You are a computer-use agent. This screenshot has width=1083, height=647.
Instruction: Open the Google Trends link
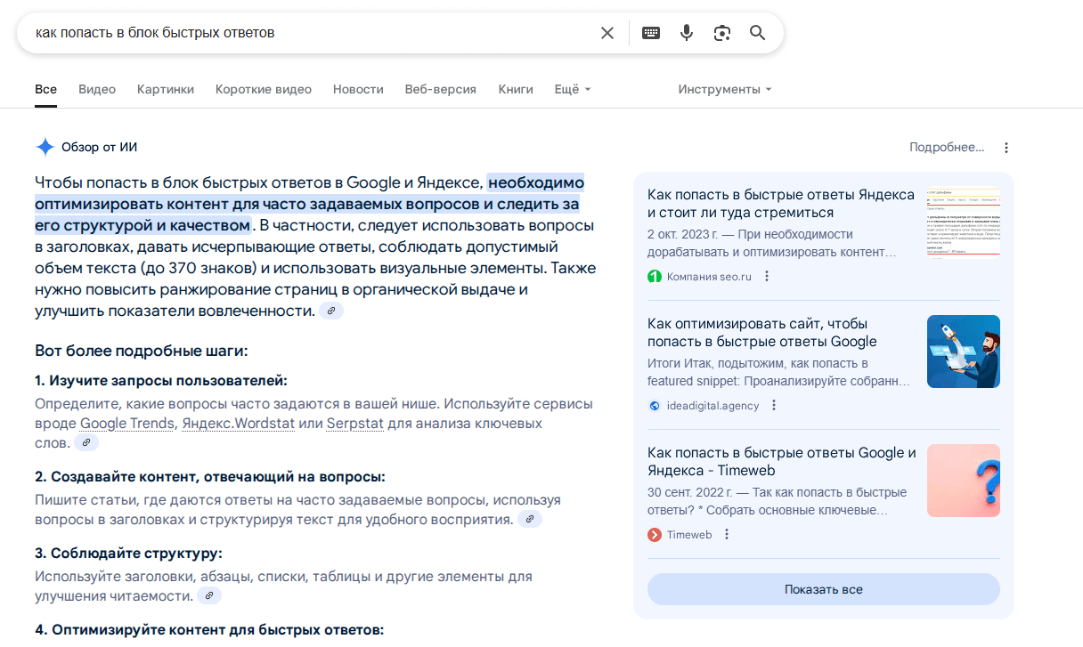click(127, 424)
